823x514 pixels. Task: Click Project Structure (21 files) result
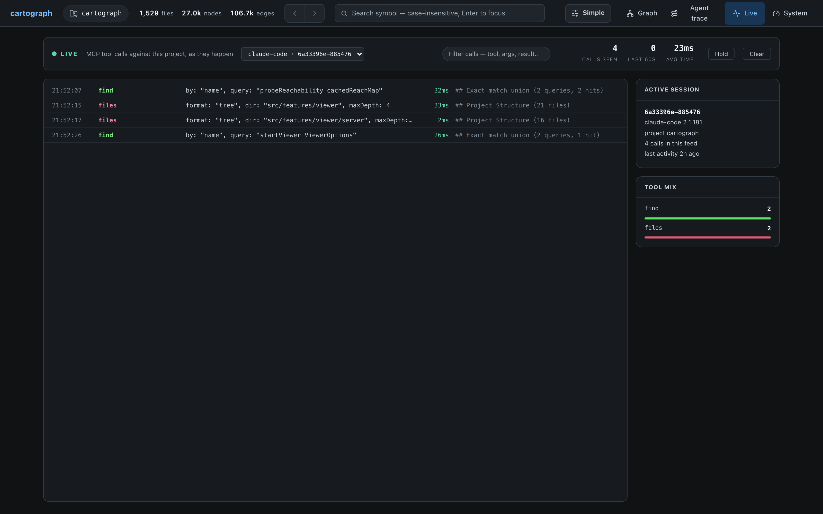coord(513,105)
